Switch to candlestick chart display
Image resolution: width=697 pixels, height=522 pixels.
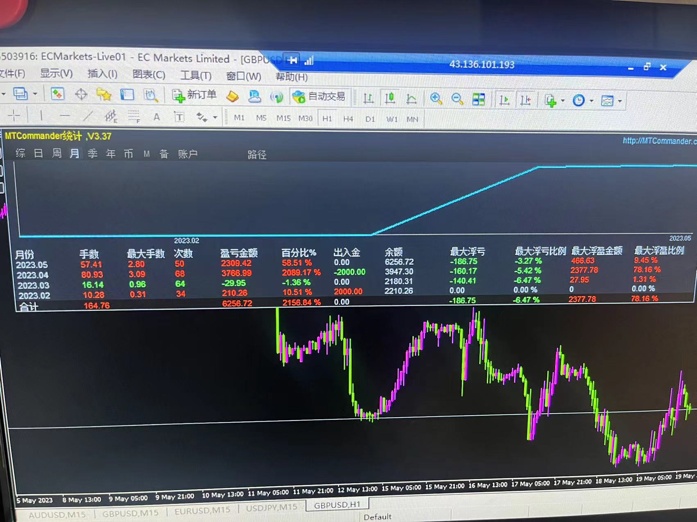(390, 98)
